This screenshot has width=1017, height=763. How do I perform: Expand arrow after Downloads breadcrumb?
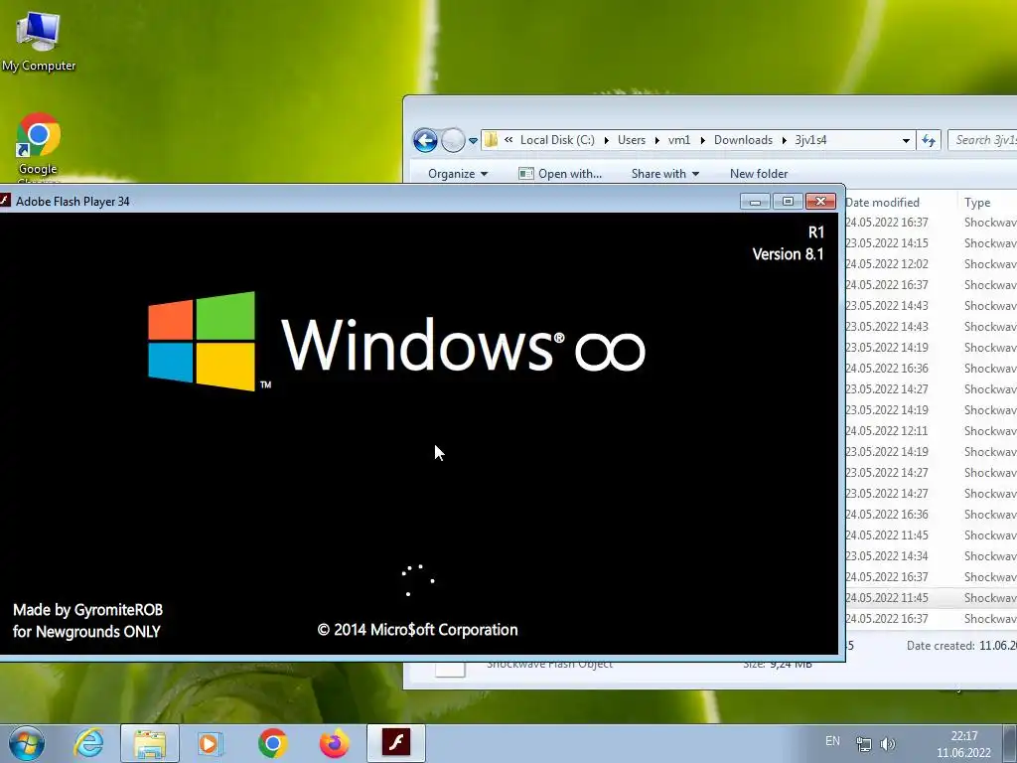point(785,140)
